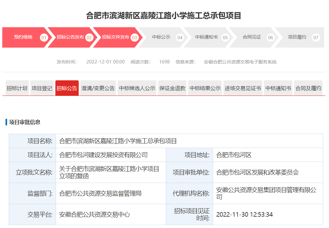Screen dimensions: 329x228
Task: Switch to the 招标计划 tab
Action: 17,88
